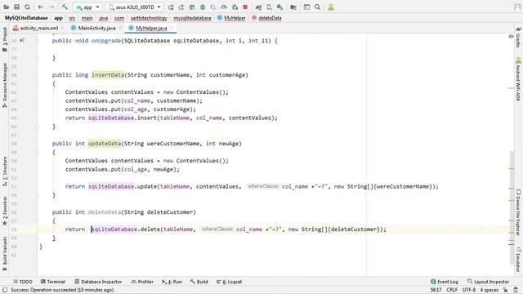Open the Profiler tool window
Viewport: 523px width, 294px height.
(x=142, y=282)
